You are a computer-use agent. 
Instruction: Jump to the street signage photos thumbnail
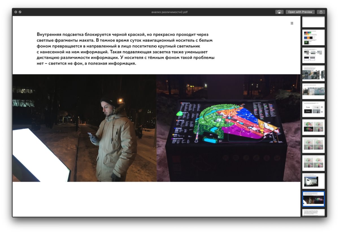[x=313, y=73]
